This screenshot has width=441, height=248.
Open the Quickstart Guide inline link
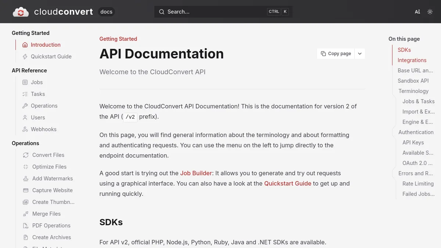[x=288, y=183]
